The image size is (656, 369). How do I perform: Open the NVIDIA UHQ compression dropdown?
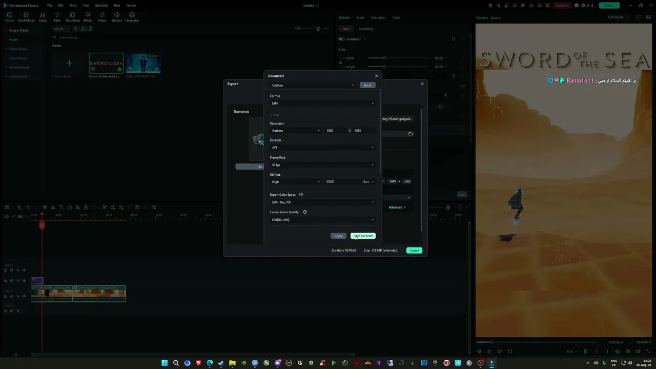click(x=322, y=220)
